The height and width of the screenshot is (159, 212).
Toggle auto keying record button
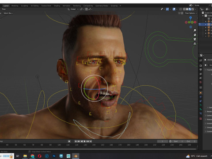(69, 141)
